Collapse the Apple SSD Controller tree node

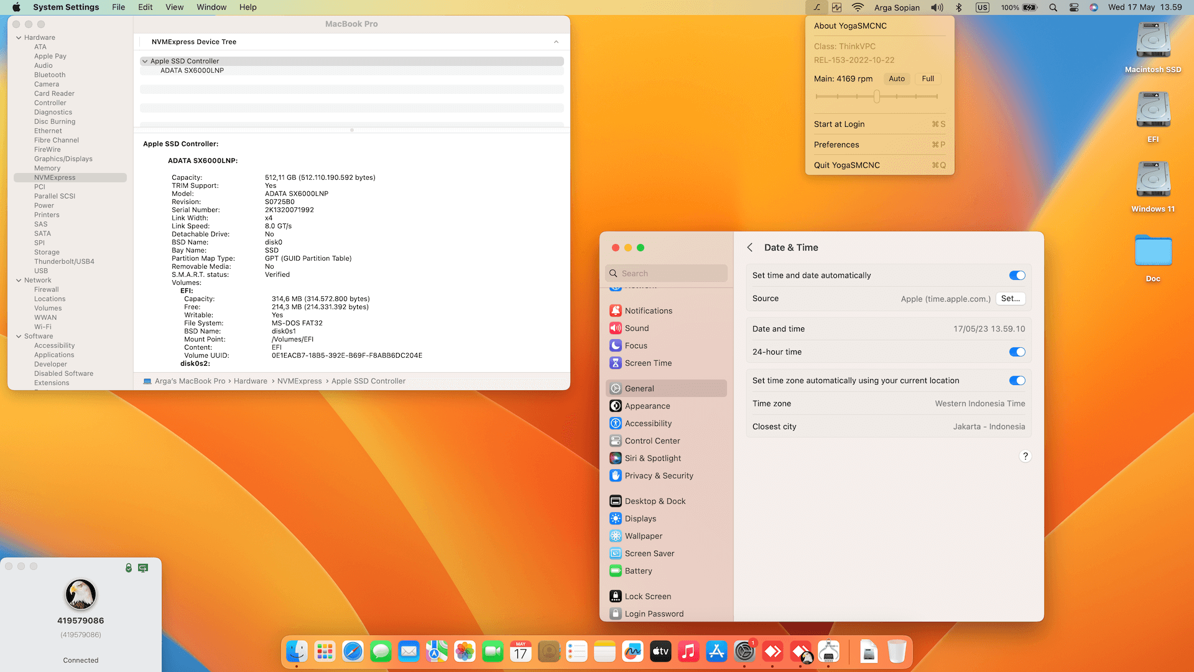[x=145, y=61]
